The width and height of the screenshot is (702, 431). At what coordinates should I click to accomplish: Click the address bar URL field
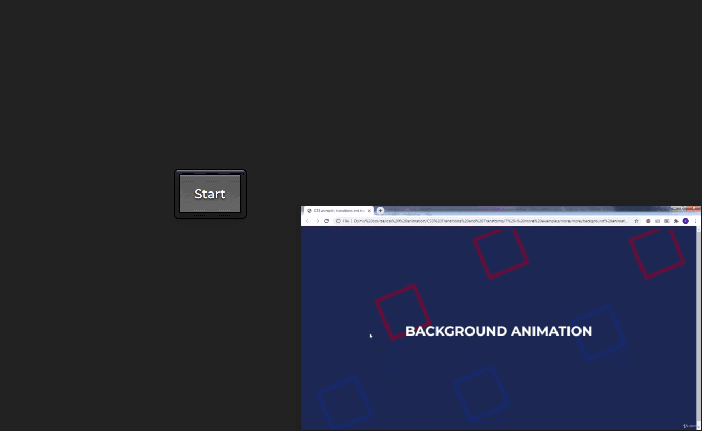(490, 221)
